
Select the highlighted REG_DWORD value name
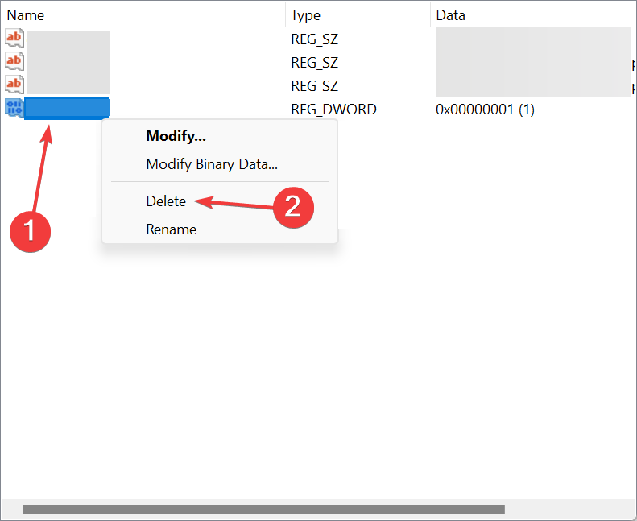[67, 109]
